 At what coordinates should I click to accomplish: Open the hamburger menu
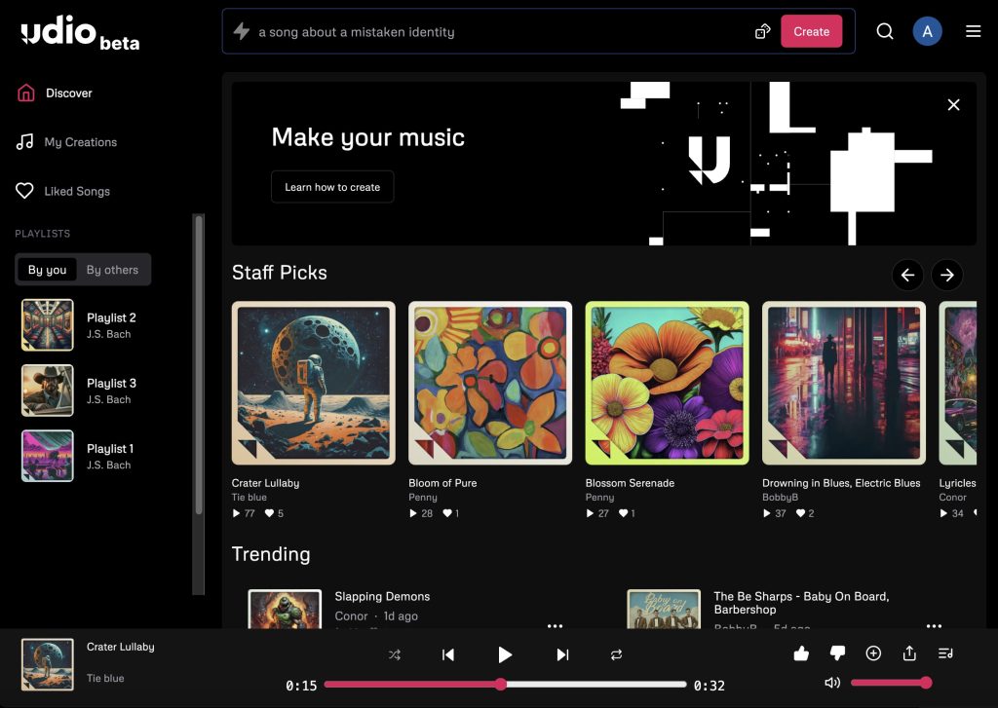[x=973, y=31]
